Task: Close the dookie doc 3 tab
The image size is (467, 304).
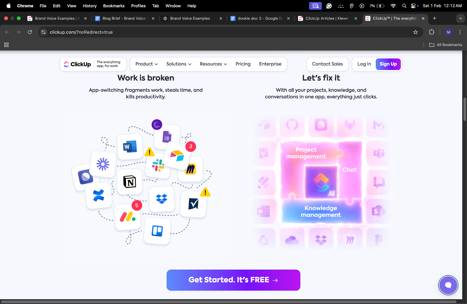Action: coord(288,18)
